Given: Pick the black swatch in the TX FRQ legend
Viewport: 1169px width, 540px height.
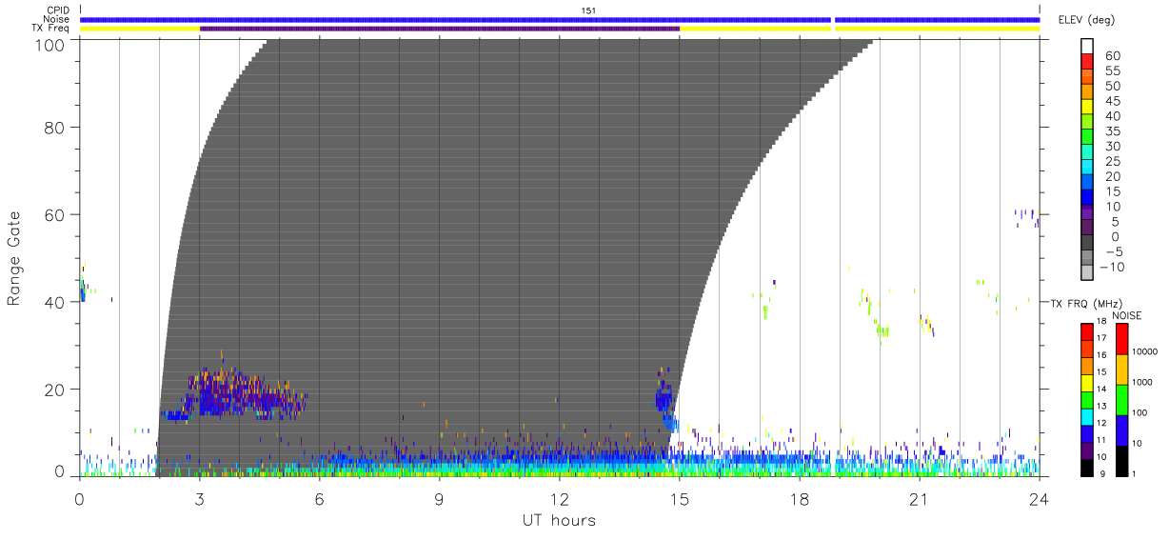Looking at the screenshot, I should [x=1086, y=468].
